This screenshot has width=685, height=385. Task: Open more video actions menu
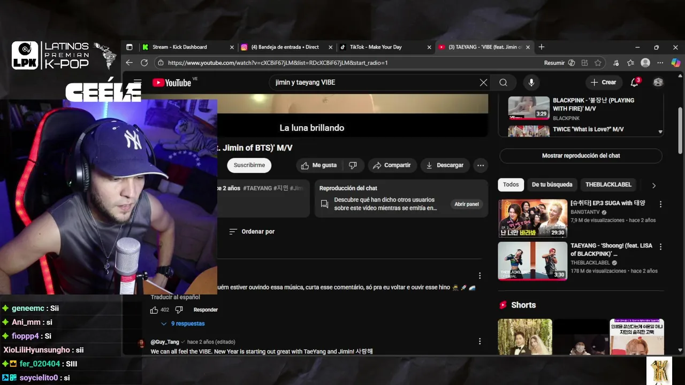click(481, 165)
